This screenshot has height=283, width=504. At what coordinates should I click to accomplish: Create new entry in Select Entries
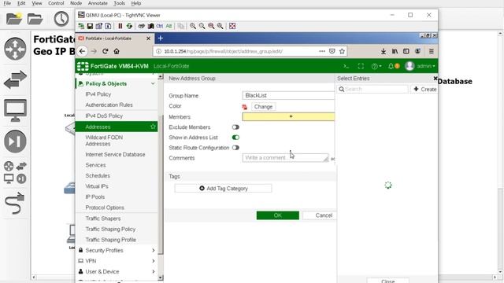point(424,89)
